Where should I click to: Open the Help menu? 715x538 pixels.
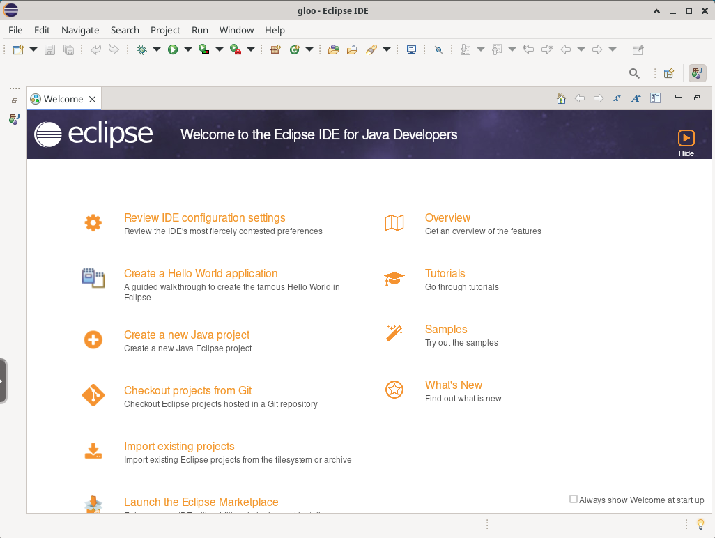tap(275, 30)
